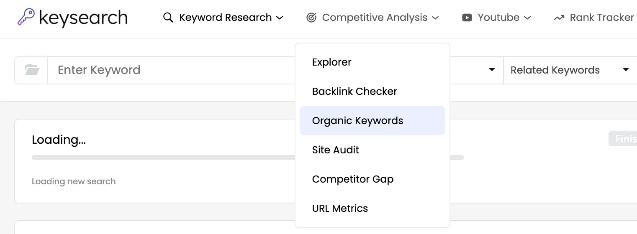Click the Youtube play icon
The image size is (637, 234).
pyautogui.click(x=467, y=18)
